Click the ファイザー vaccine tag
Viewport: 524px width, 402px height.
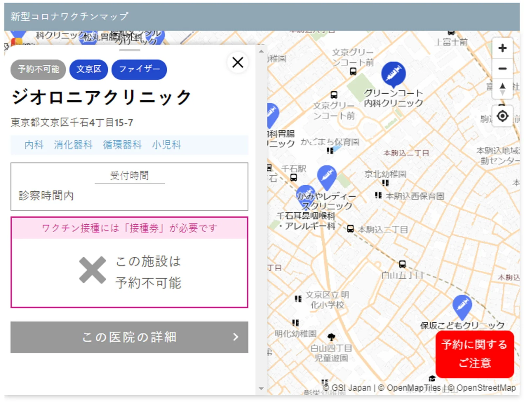click(139, 69)
